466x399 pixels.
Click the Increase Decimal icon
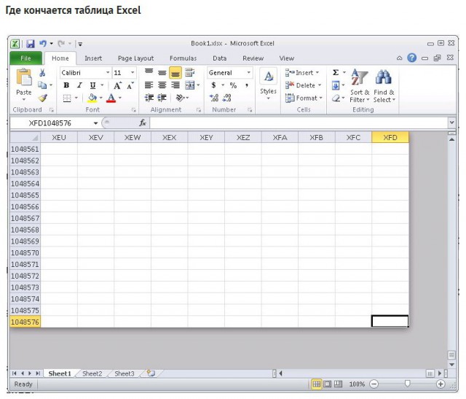point(214,98)
